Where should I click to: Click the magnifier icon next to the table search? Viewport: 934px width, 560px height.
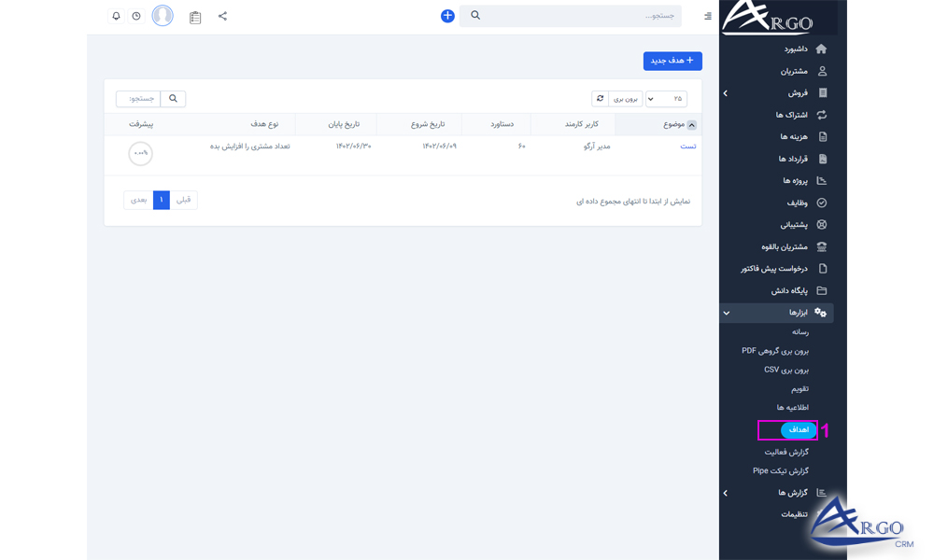[x=174, y=98]
